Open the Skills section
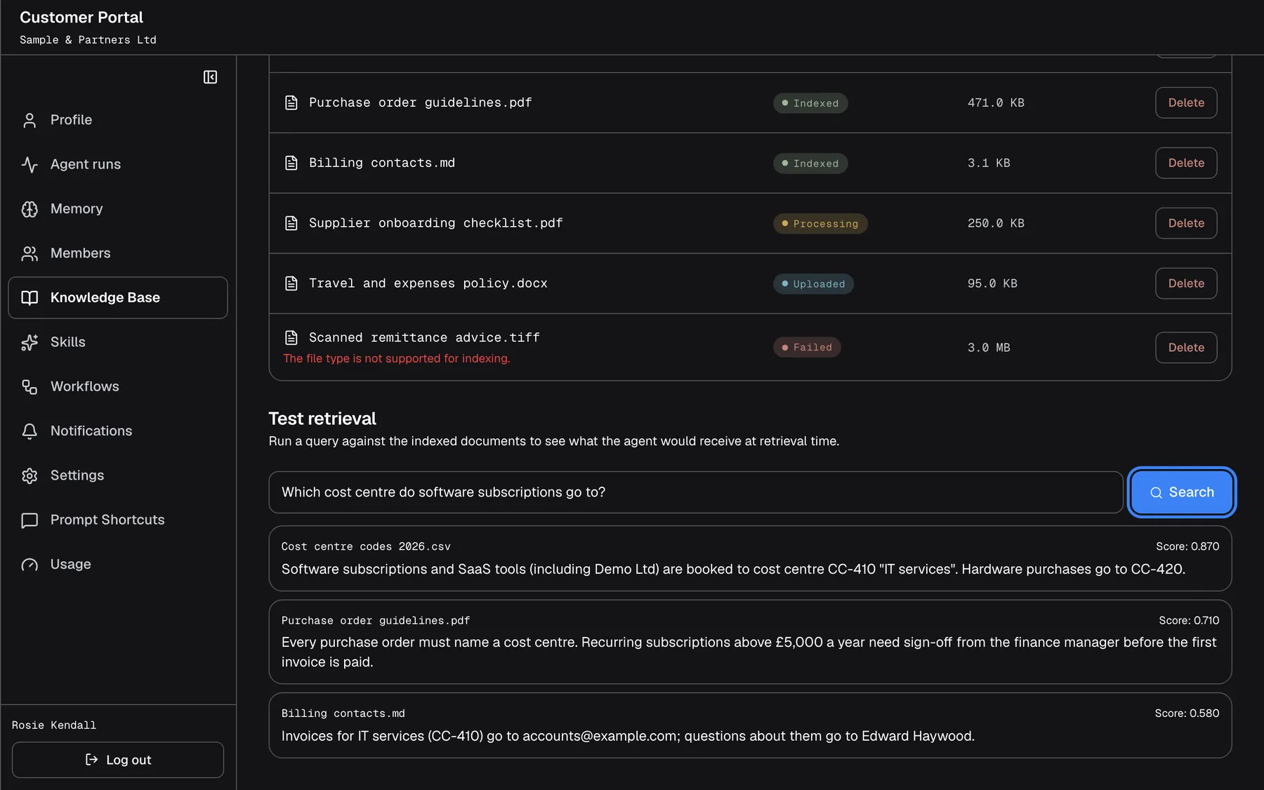The width and height of the screenshot is (1264, 790). pos(118,342)
